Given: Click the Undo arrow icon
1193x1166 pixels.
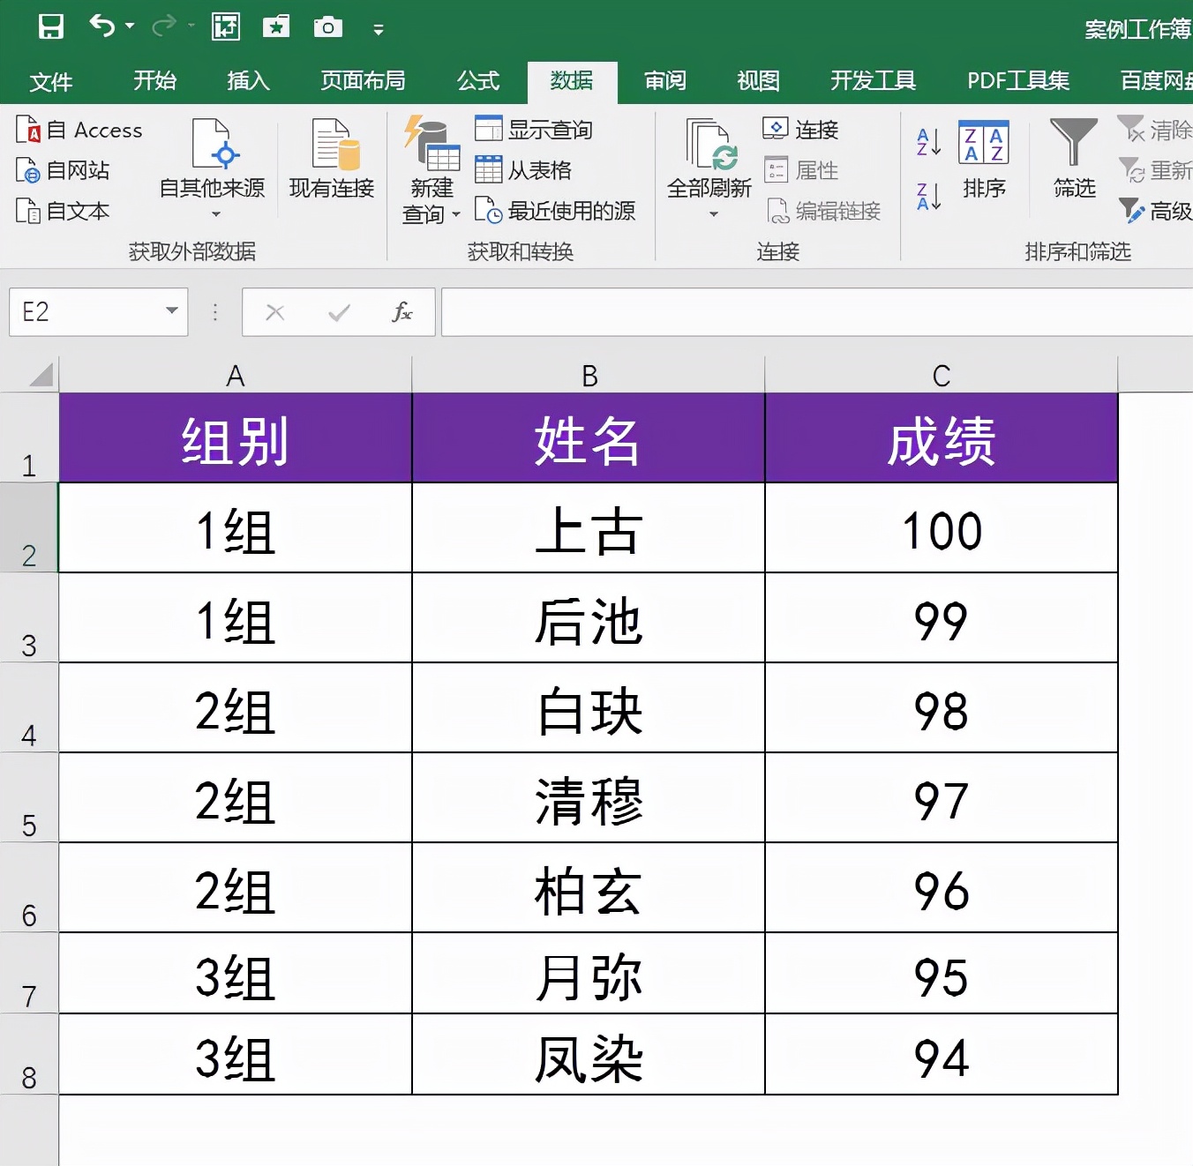Looking at the screenshot, I should (102, 26).
